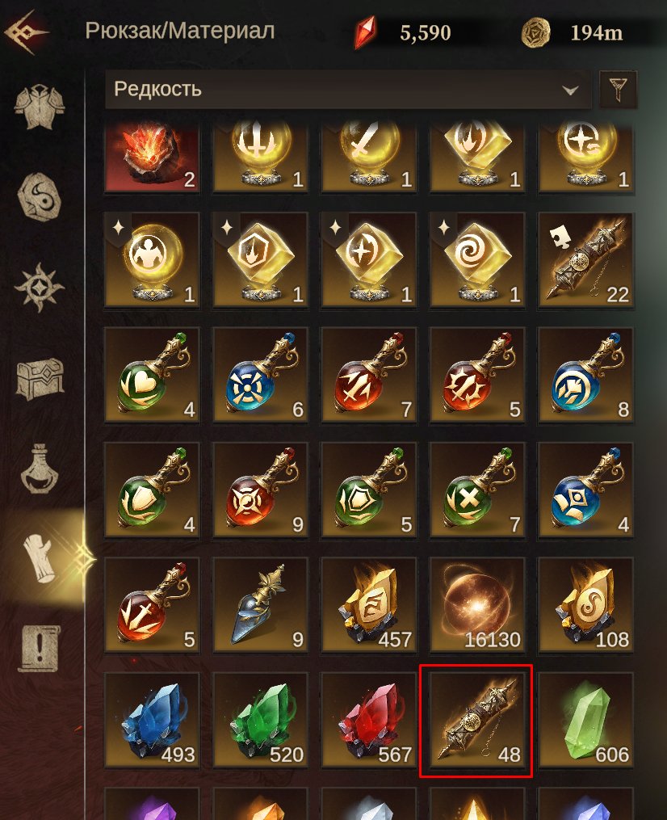Click the back arrow emblem icon
667x820 pixels.
(x=25, y=32)
